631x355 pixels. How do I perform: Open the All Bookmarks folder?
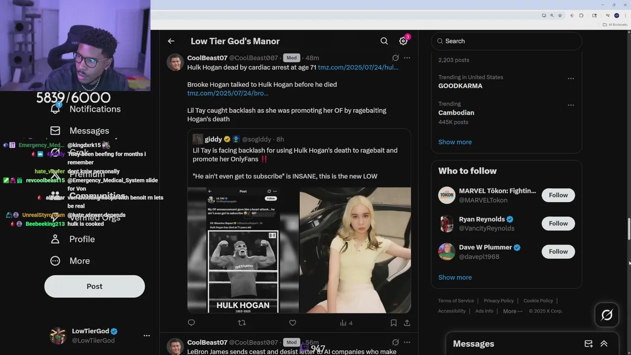[615, 25]
